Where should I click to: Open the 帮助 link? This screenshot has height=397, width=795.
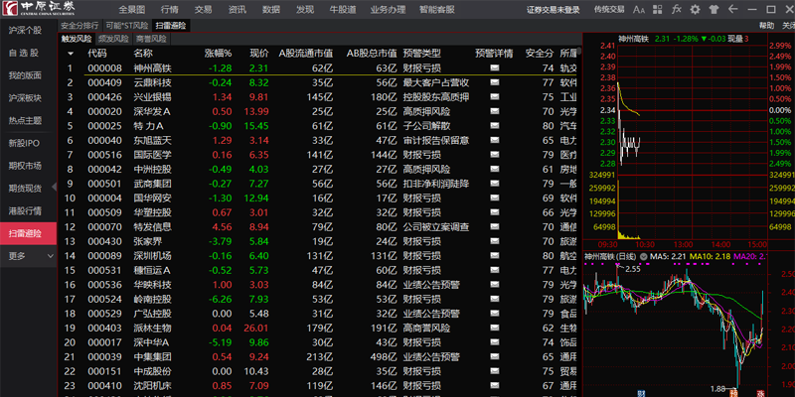coord(766,26)
